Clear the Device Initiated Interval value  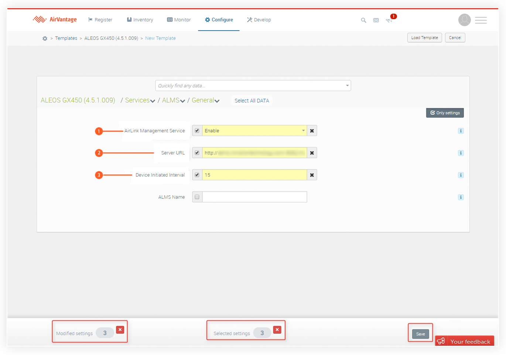(x=312, y=175)
